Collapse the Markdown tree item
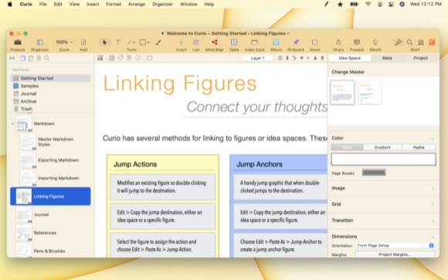448x280 pixels. [x=12, y=124]
